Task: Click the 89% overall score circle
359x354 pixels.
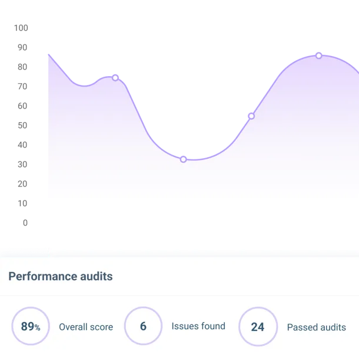Action: pos(31,326)
